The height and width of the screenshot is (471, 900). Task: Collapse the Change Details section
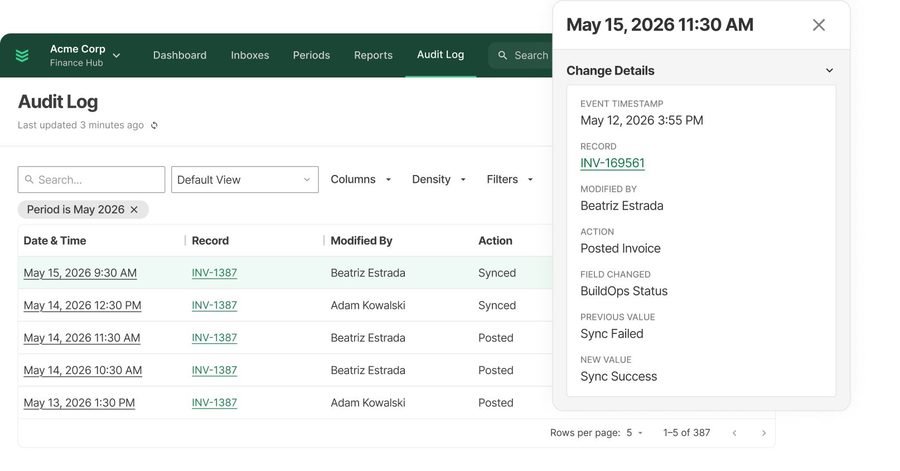(x=830, y=71)
